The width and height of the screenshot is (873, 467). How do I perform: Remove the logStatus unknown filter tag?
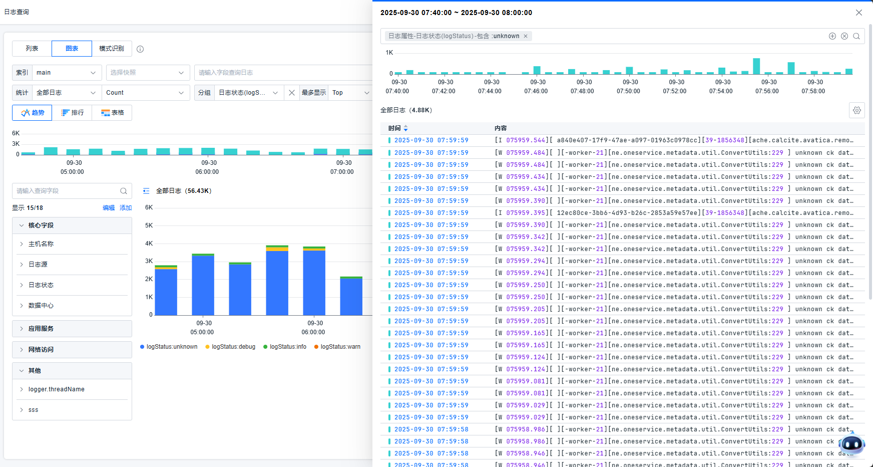pyautogui.click(x=526, y=36)
